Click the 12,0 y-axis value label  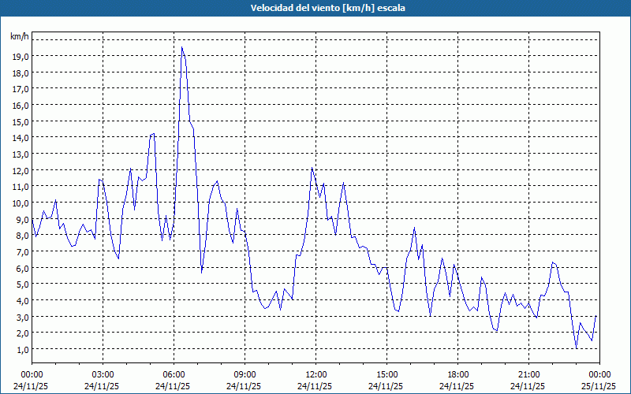point(20,170)
